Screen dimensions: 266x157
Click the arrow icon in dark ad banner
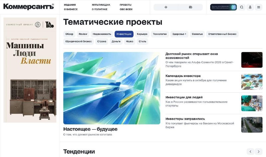(234, 7)
